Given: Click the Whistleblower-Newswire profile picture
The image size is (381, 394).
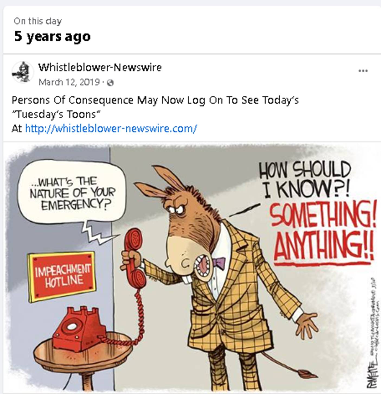Looking at the screenshot, I should (23, 72).
